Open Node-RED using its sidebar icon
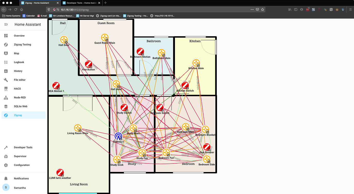 coord(6,97)
